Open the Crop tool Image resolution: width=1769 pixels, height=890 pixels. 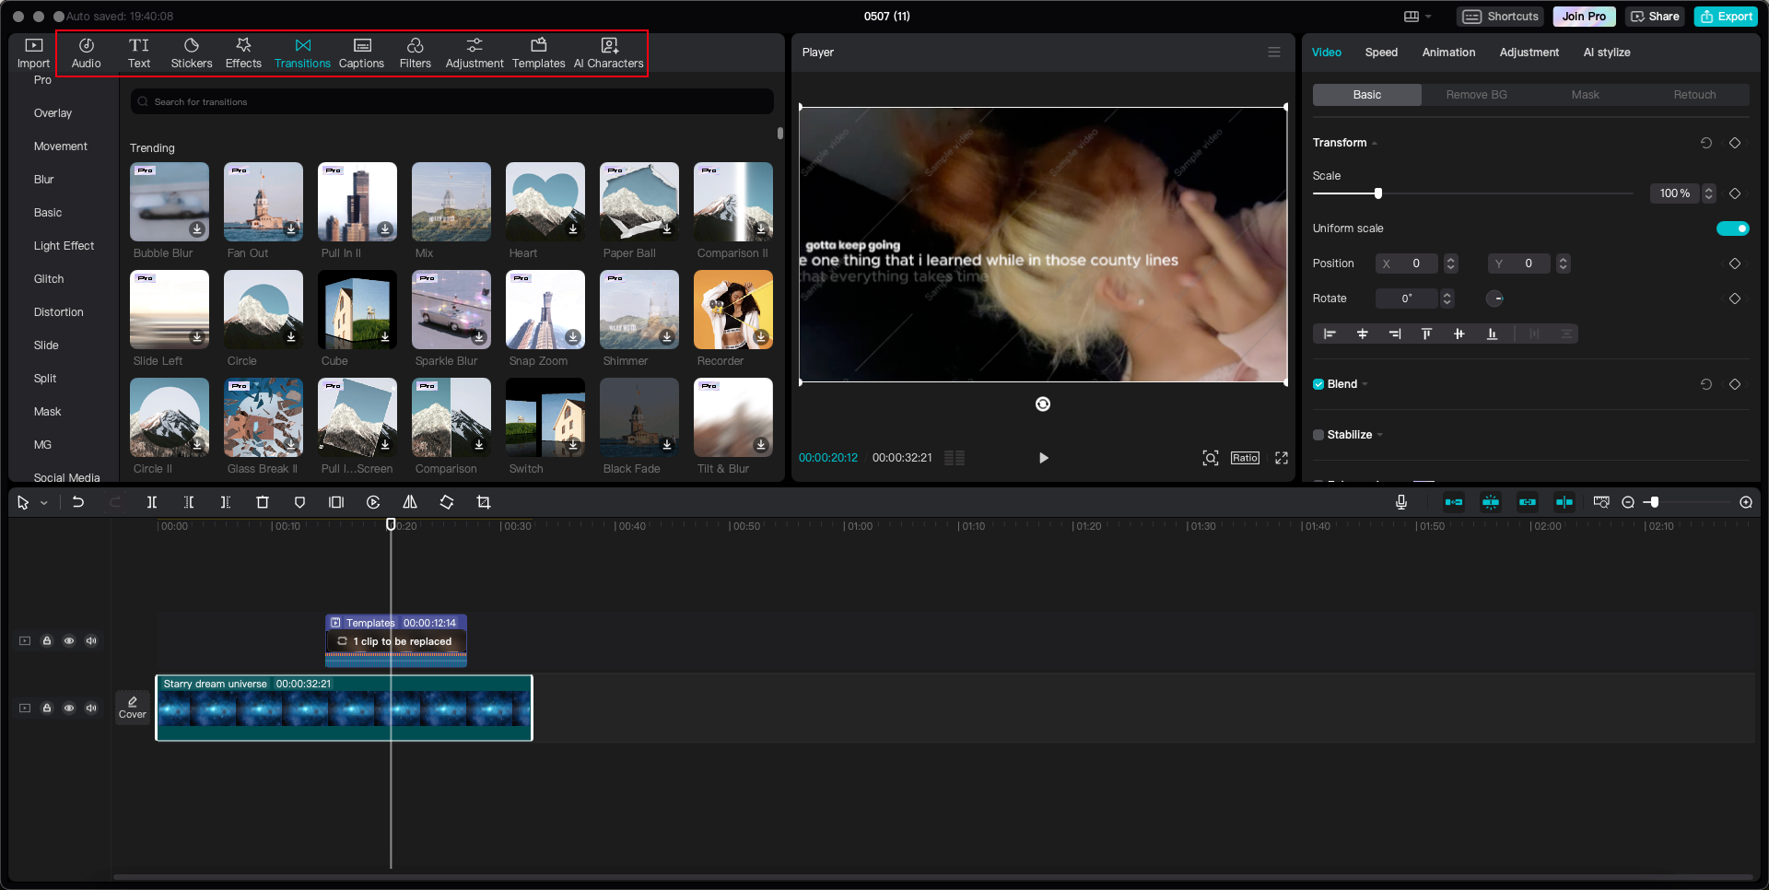484,502
